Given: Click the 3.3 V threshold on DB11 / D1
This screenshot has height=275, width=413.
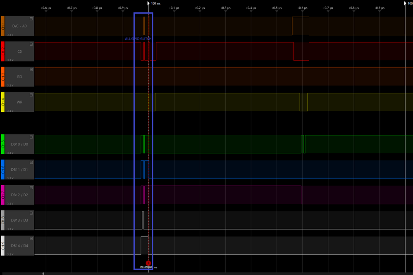Looking at the screenshot, I should 10,178.
